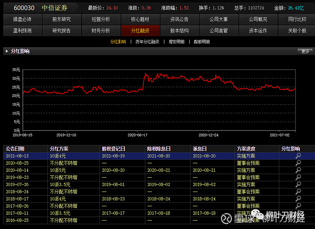Open dividend impact for 2018-08-17 row
315x229 pixels.
click(298, 199)
